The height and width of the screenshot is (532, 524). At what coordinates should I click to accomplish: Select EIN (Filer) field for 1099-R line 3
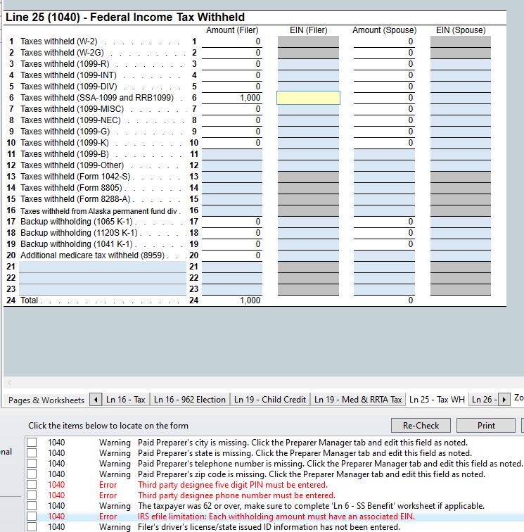click(308, 64)
